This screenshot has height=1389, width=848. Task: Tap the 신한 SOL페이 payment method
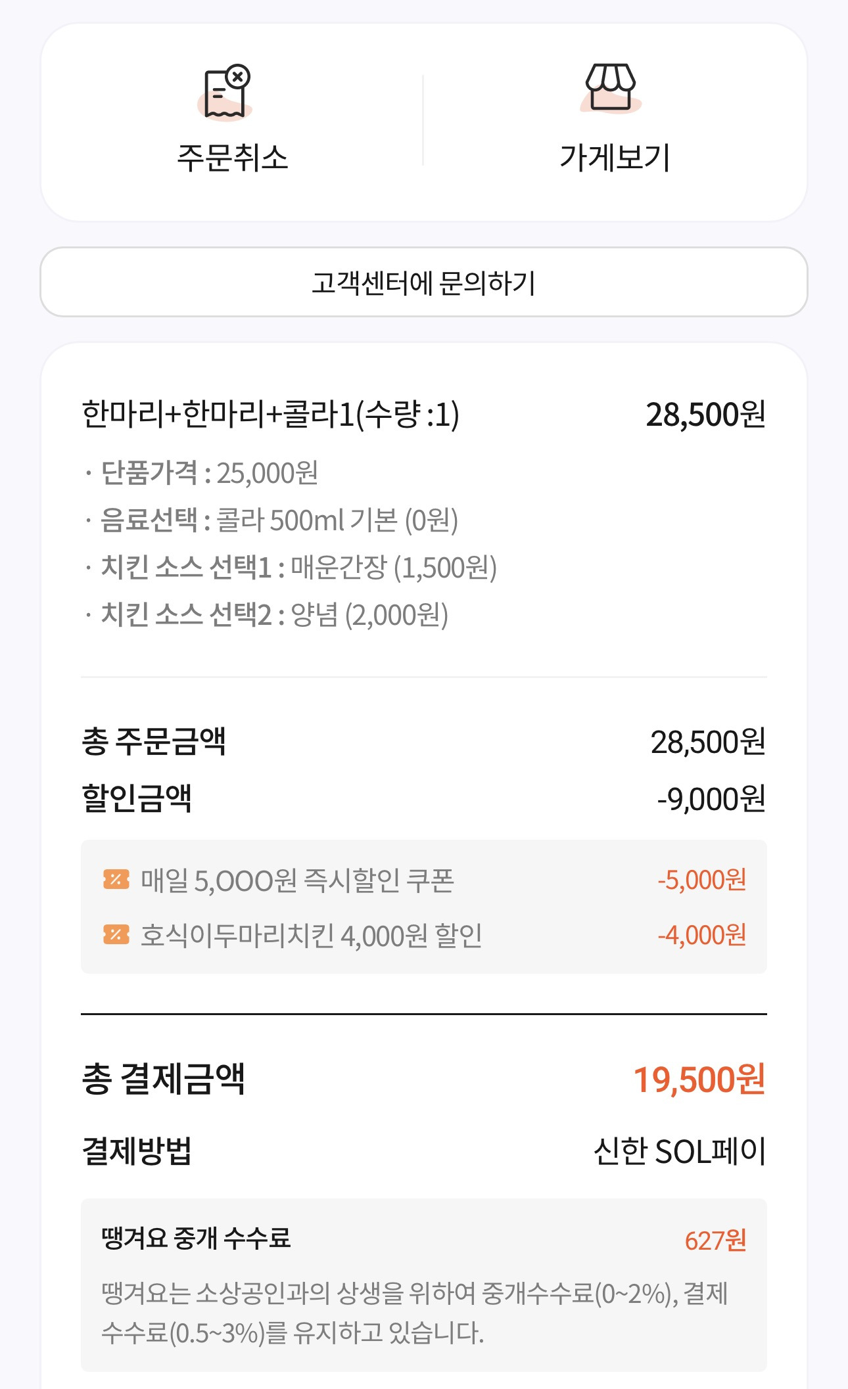pos(679,1151)
